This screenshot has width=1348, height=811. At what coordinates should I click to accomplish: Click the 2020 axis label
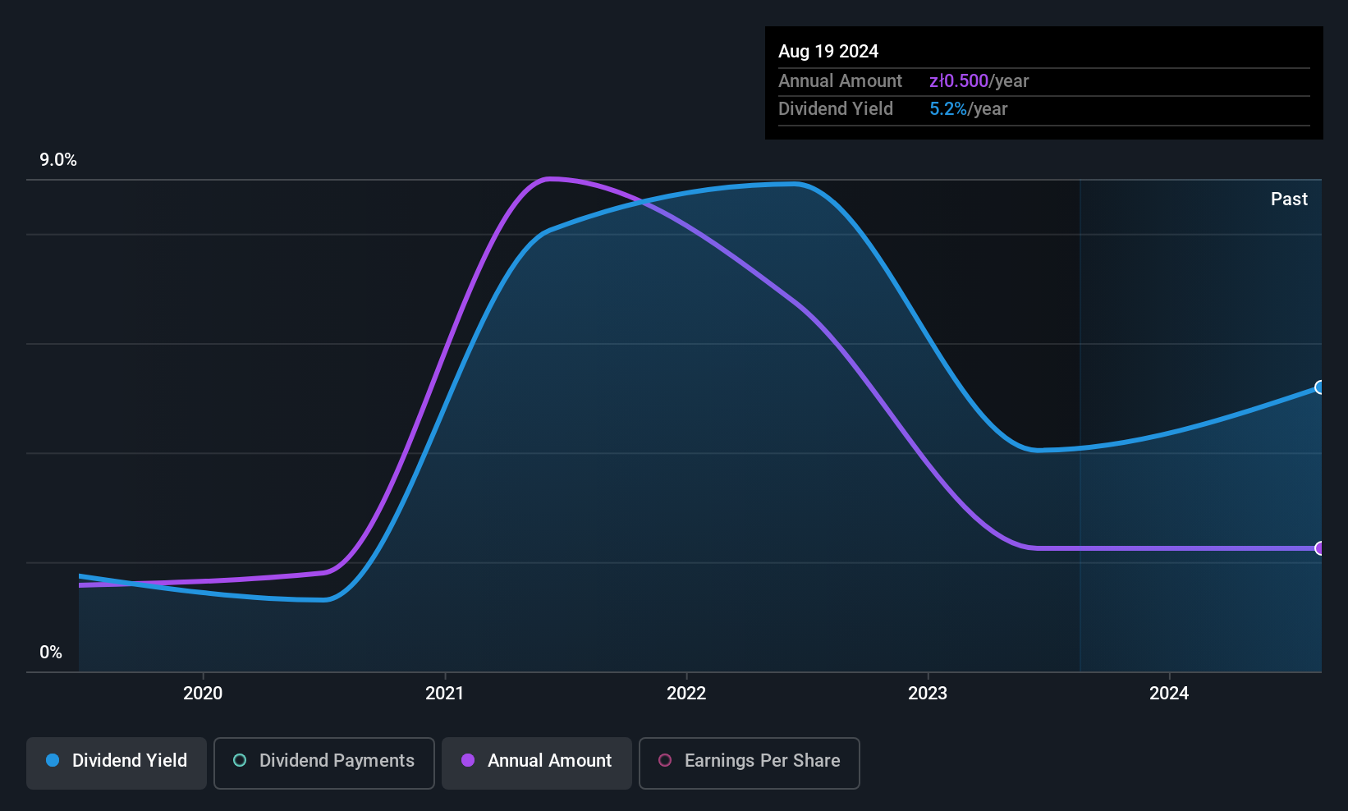coord(203,694)
